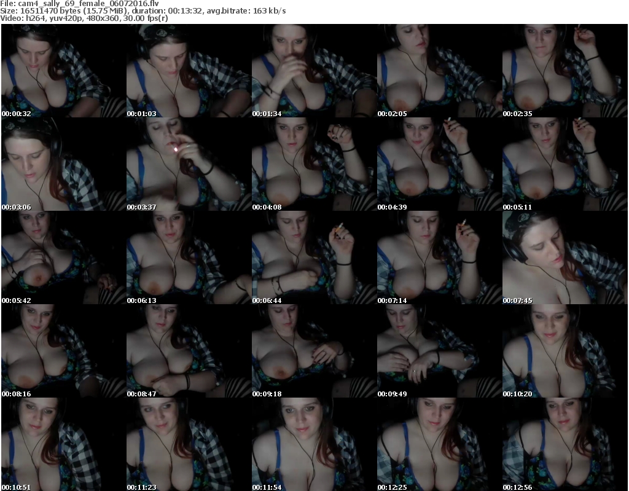
Task: Select the frame stamped 00:09:18
Action: coord(314,351)
